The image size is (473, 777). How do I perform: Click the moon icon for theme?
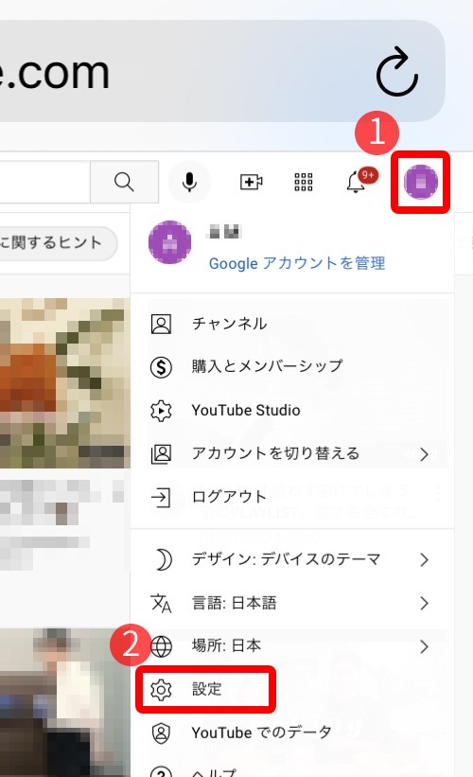tap(163, 560)
